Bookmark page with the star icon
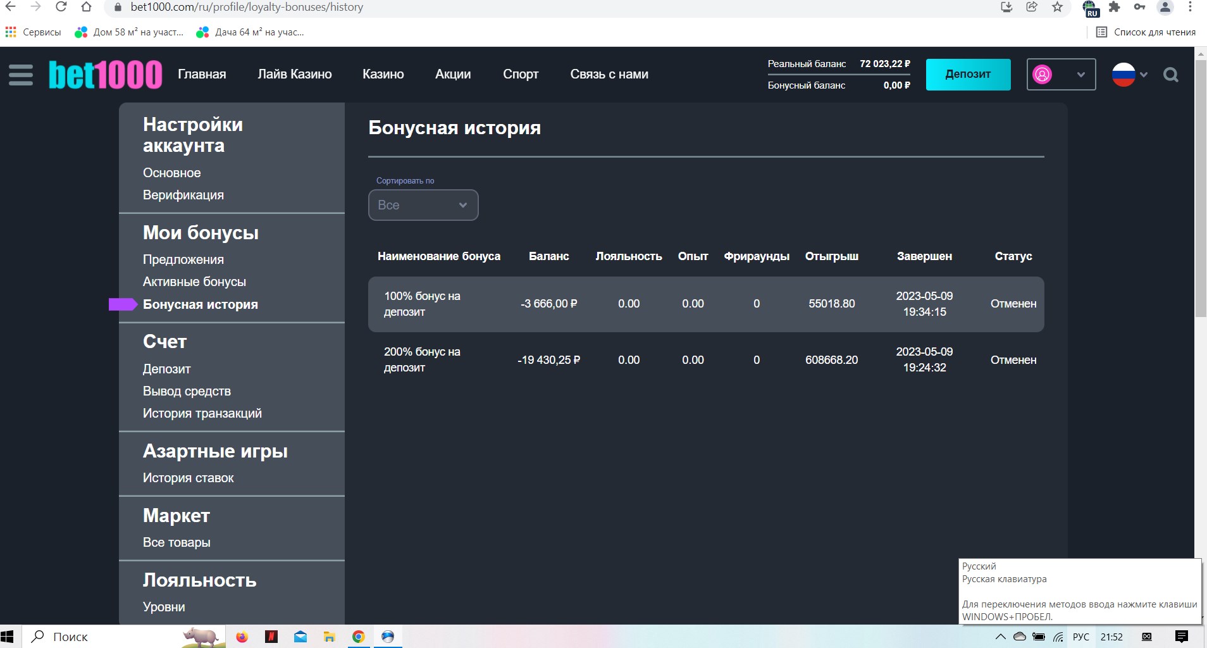This screenshot has width=1207, height=648. (1057, 7)
